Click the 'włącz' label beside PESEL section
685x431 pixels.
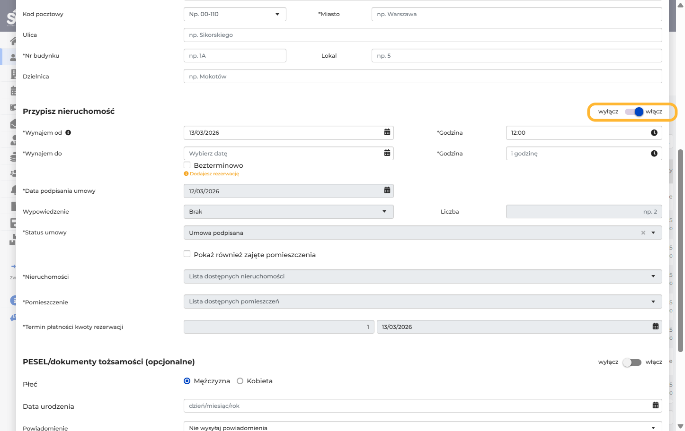click(x=654, y=362)
